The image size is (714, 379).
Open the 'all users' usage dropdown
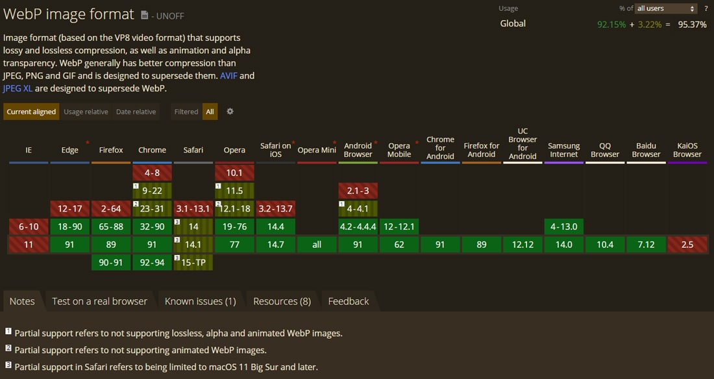coord(666,8)
